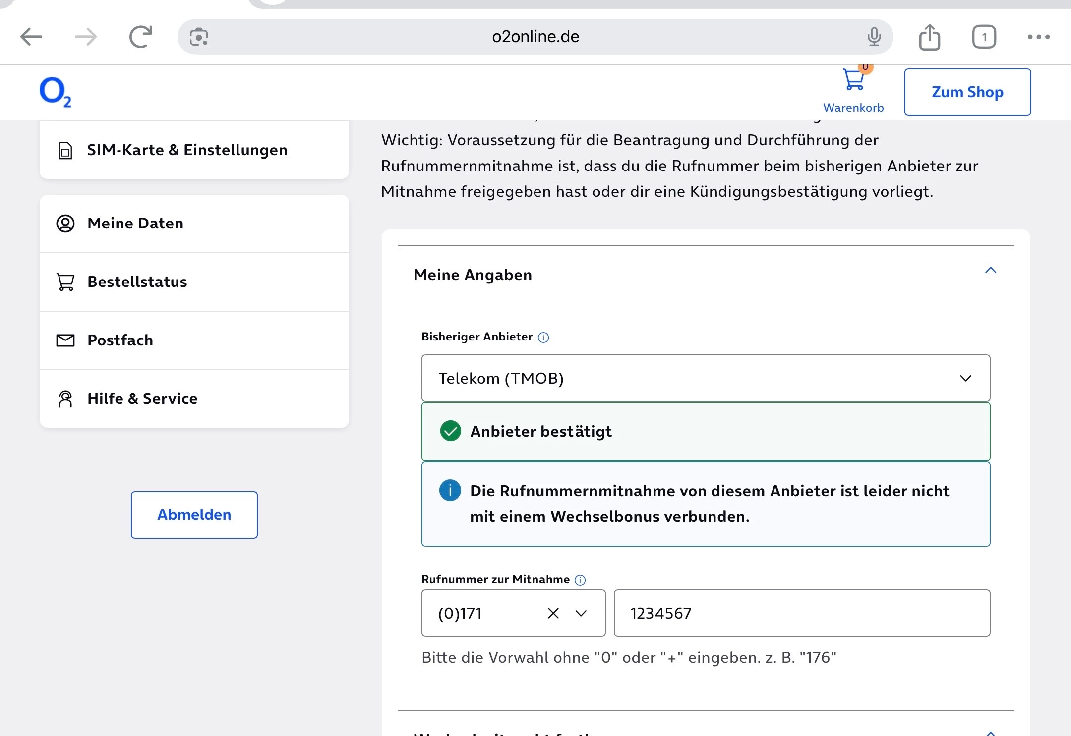This screenshot has height=736, width=1071.
Task: Click info icon next to Bisheriger Anbieter
Action: pos(543,338)
